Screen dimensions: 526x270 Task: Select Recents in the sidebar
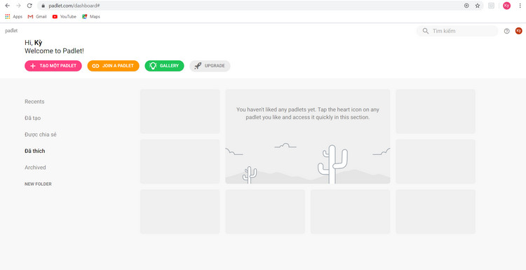coord(34,102)
